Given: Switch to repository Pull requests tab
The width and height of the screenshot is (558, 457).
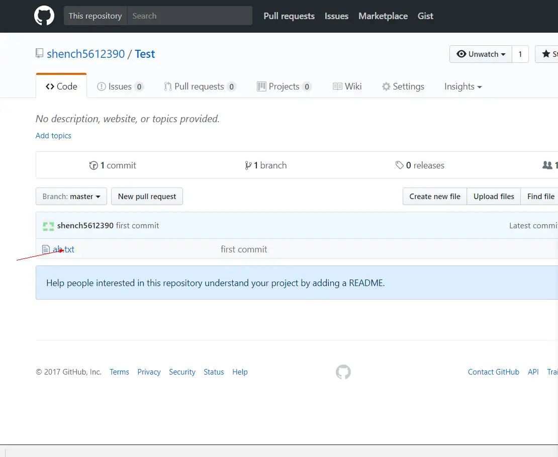Looking at the screenshot, I should coord(200,86).
